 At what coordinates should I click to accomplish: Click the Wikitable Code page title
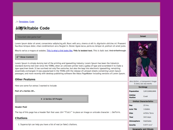[x=33, y=28]
